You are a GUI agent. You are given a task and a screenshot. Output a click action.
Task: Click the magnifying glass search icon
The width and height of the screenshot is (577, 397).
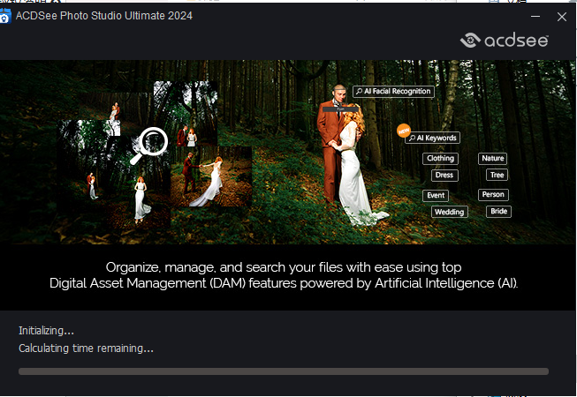tap(149, 145)
